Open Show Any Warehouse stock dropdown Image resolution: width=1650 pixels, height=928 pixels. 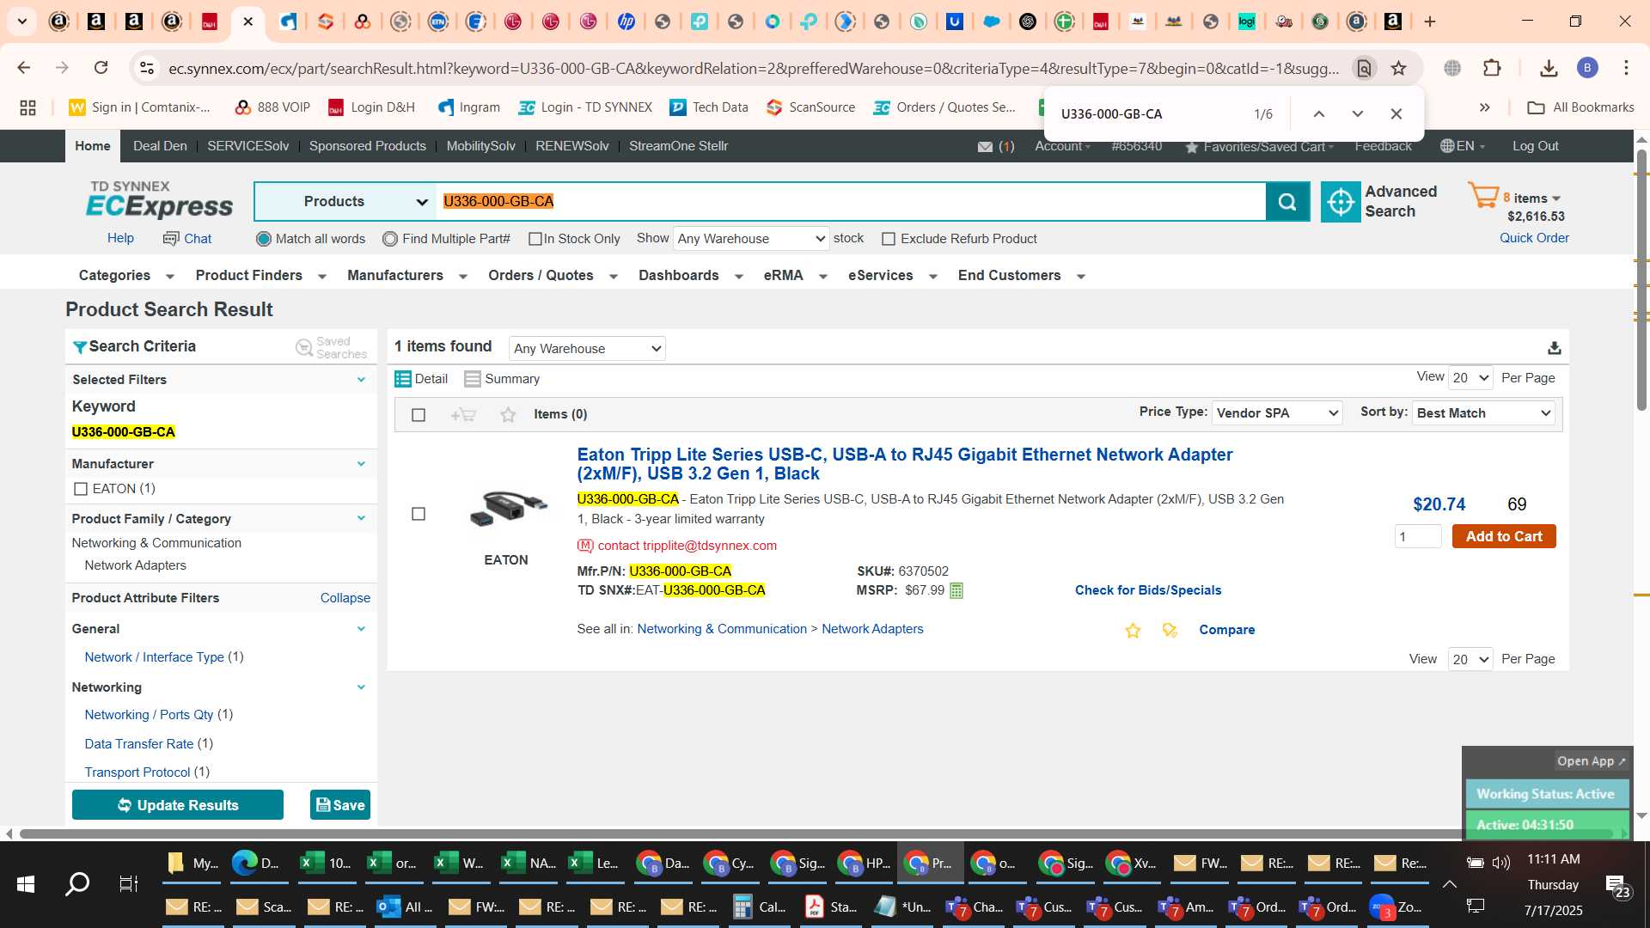[751, 239]
